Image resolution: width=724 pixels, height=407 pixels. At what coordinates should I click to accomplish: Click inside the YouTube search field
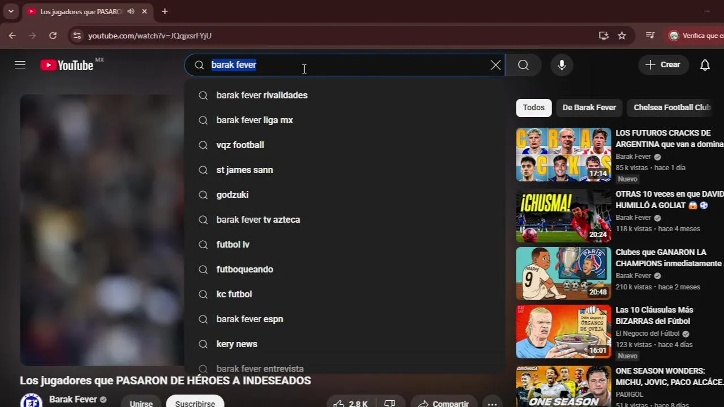click(345, 65)
